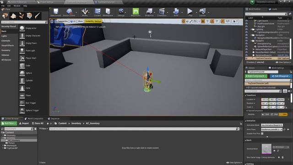The height and width of the screenshot is (165, 293).
Task: Select the scale gizmo icon in viewport
Action: pos(191,22)
